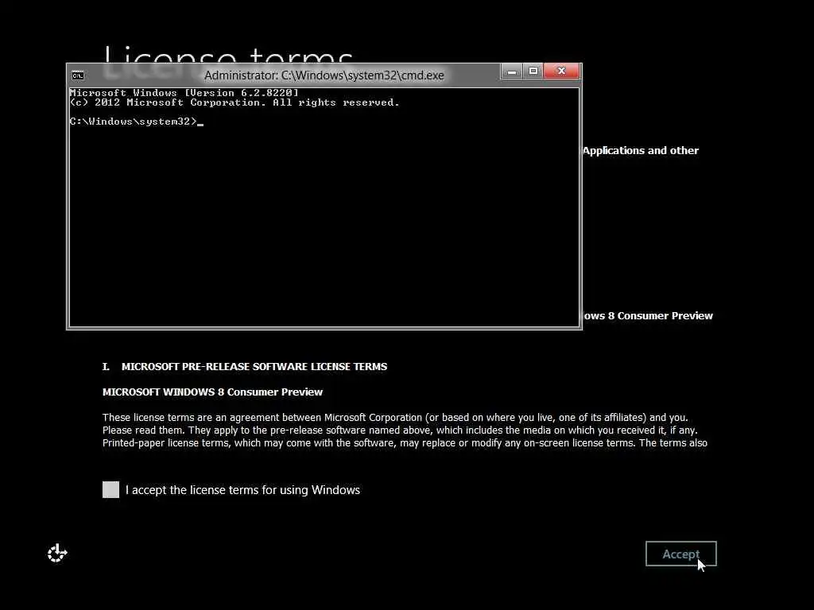Image resolution: width=814 pixels, height=610 pixels.
Task: Click the 'I accept the license terms' label
Action: pyautogui.click(x=242, y=490)
